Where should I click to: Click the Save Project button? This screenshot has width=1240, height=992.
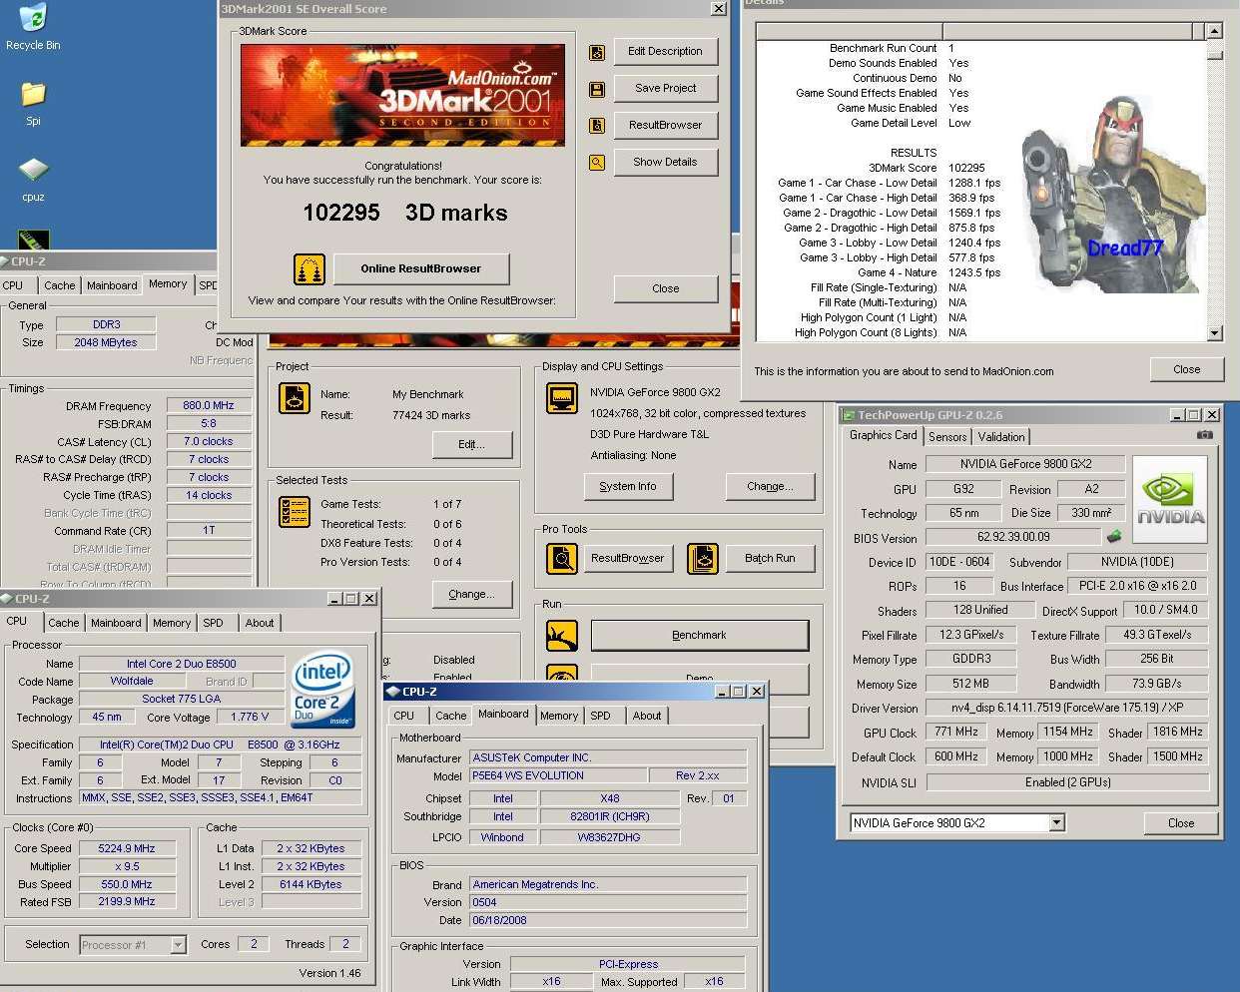coord(665,89)
